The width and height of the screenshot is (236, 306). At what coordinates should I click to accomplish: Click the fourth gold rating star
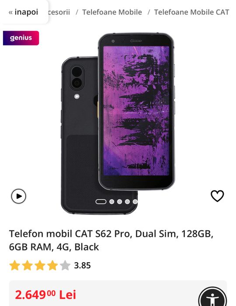coord(52,265)
